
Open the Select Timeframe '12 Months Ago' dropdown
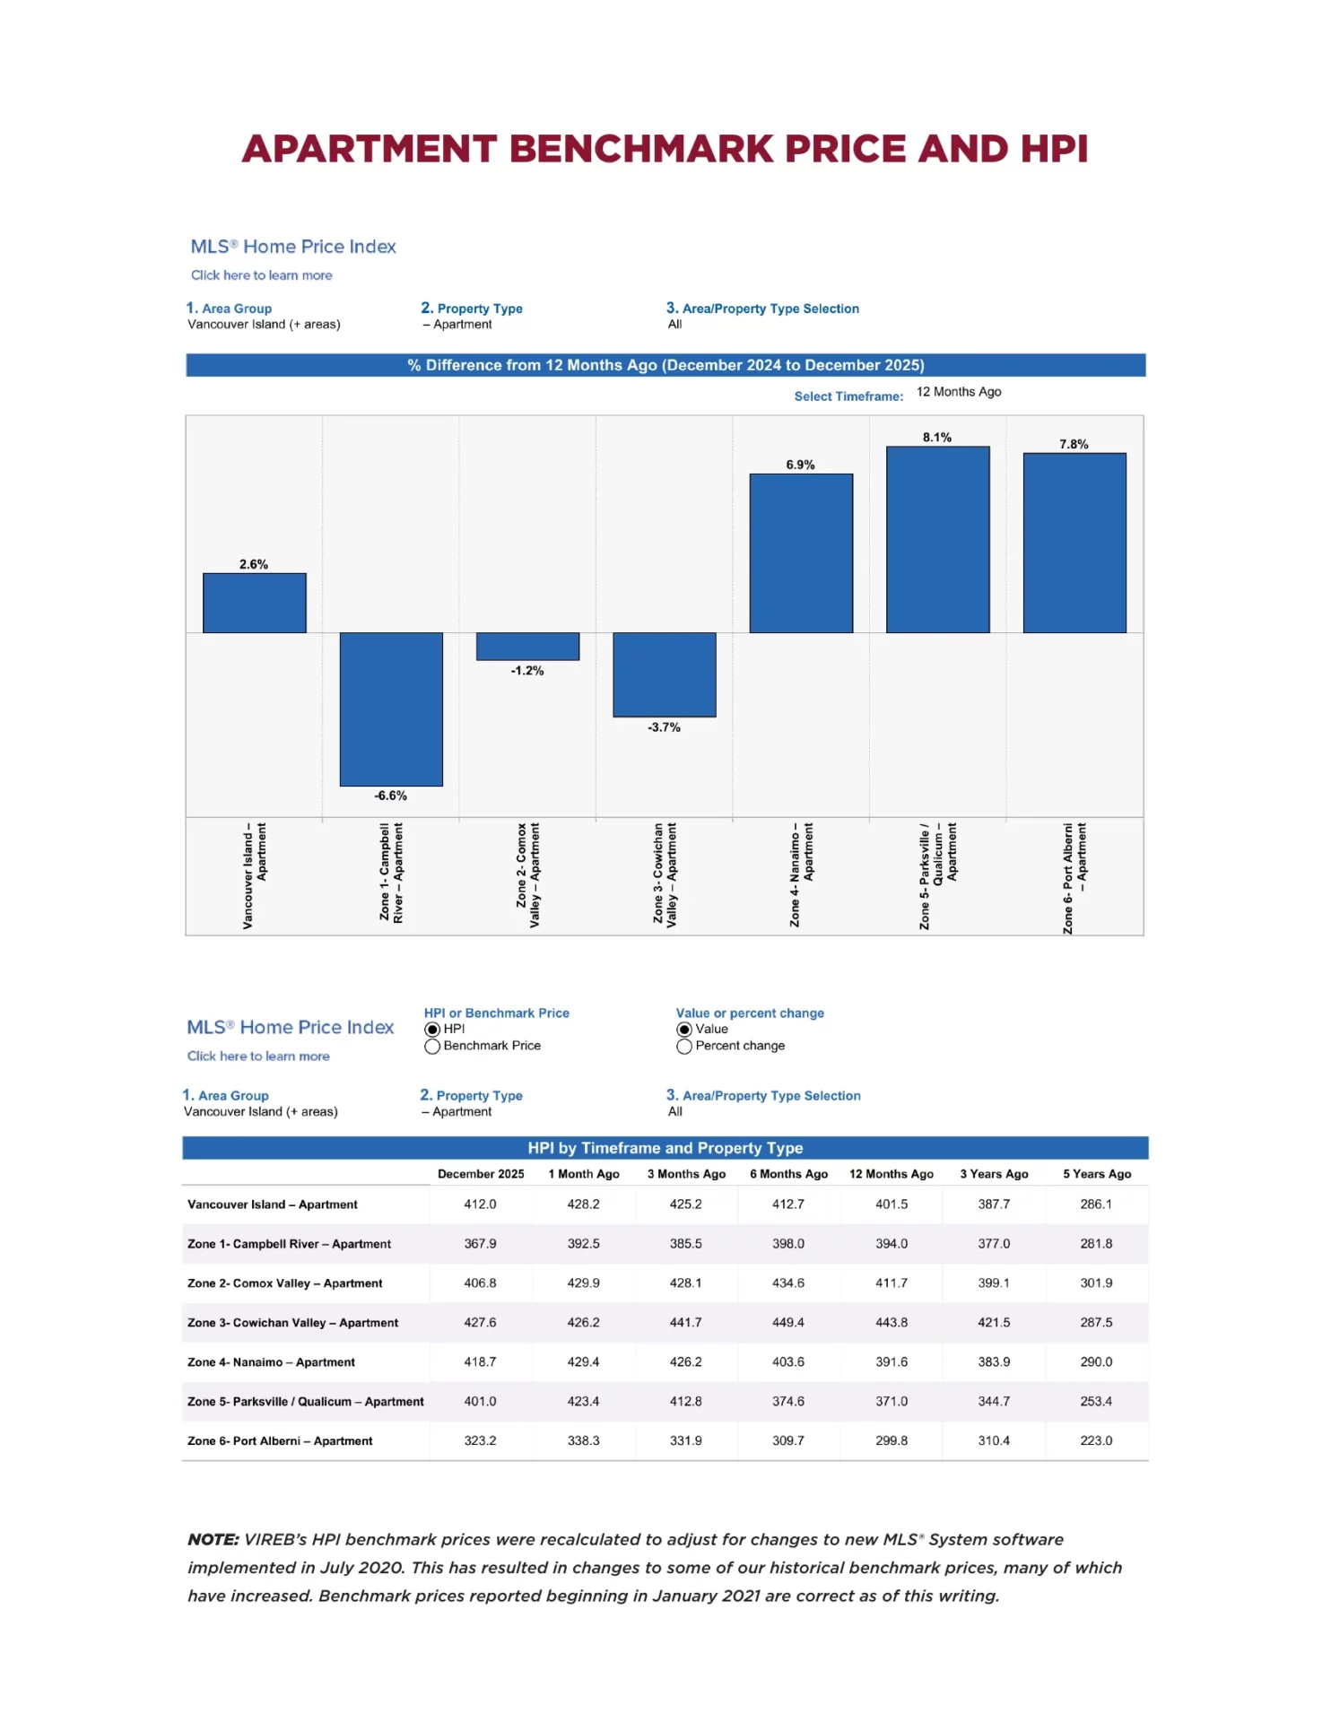pos(958,392)
